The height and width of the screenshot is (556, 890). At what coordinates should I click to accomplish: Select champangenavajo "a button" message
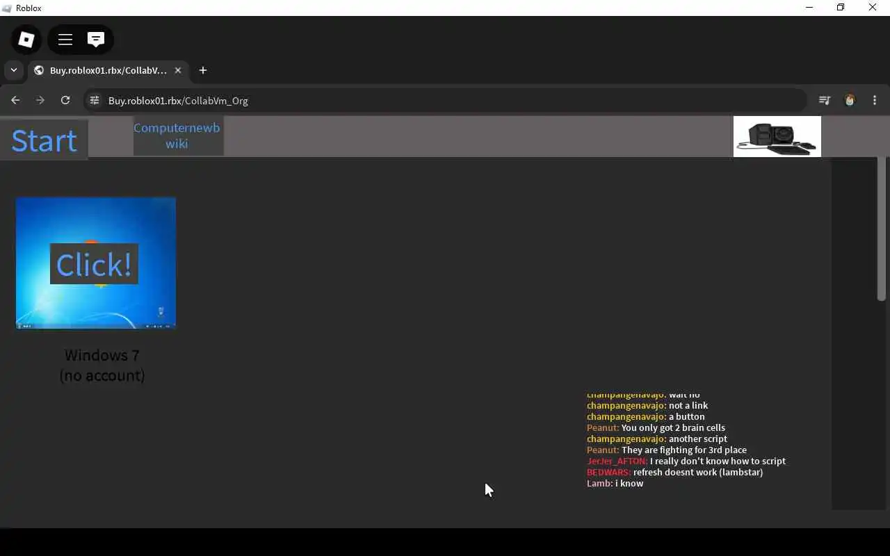click(645, 416)
